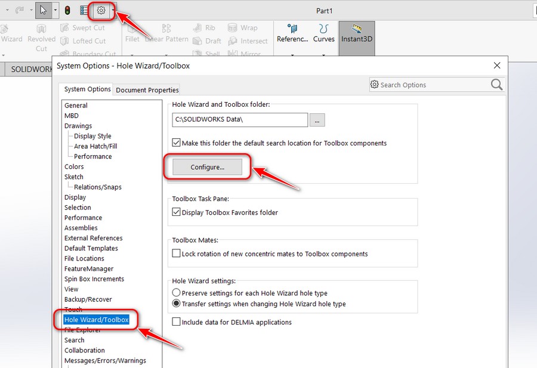Open the Reference Geometry tool

click(x=292, y=33)
